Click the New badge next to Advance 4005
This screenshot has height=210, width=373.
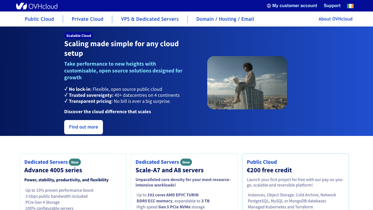[75, 162]
